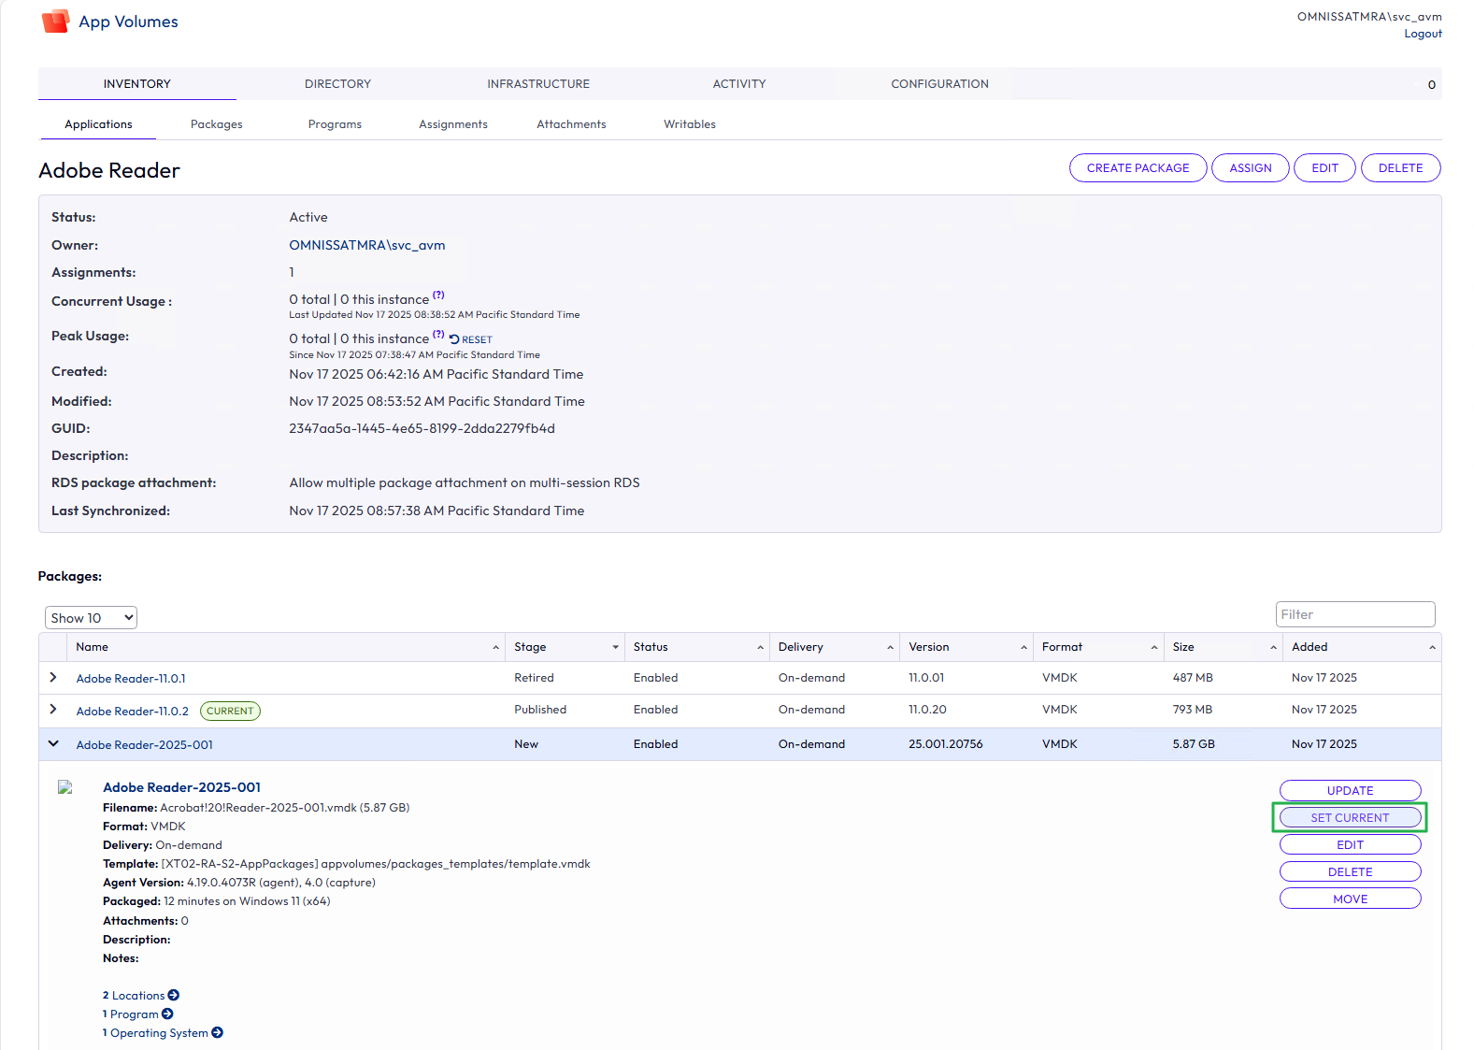Sort by the Delivery column arrow

click(890, 648)
